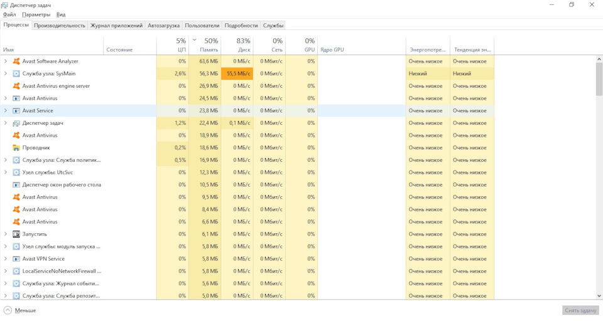Select the Проводник process row
The width and height of the screenshot is (603, 321).
tap(247, 147)
